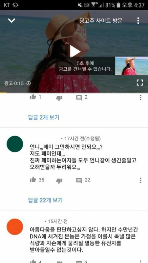Enter fullscreen mode in video player

(x=140, y=83)
